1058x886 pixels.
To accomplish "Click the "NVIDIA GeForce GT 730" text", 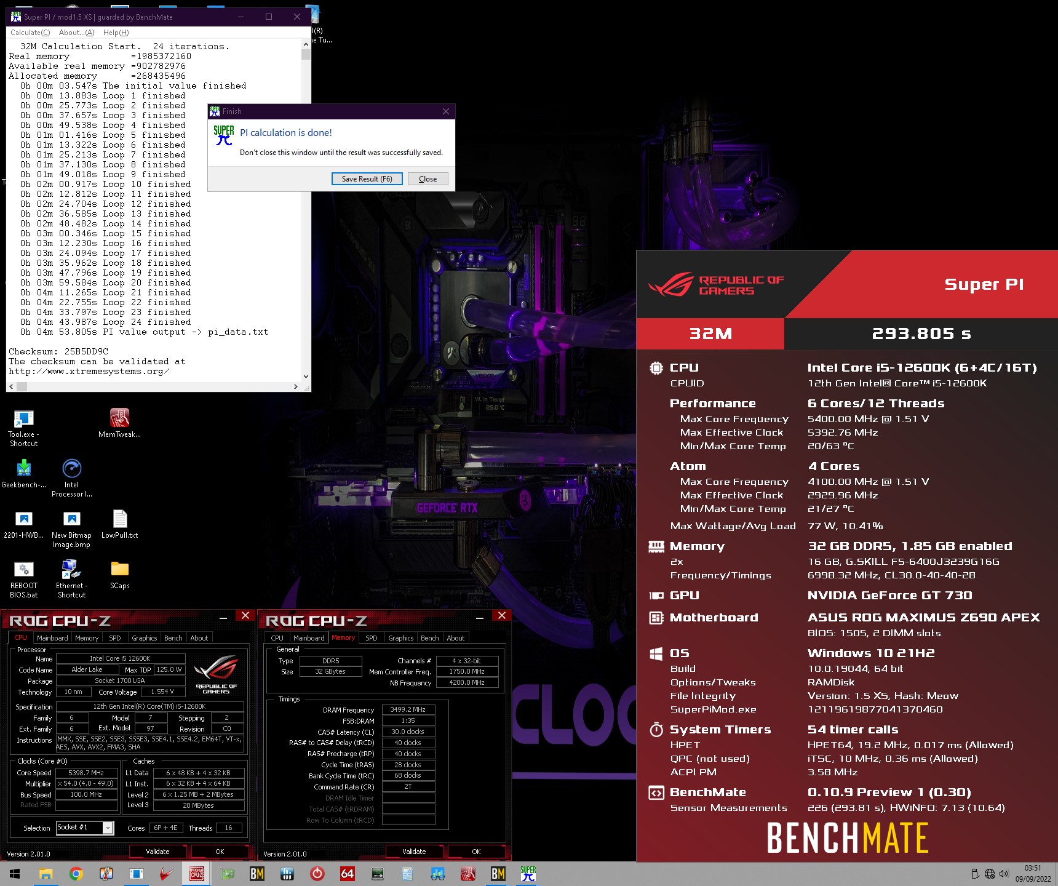I will (x=889, y=595).
